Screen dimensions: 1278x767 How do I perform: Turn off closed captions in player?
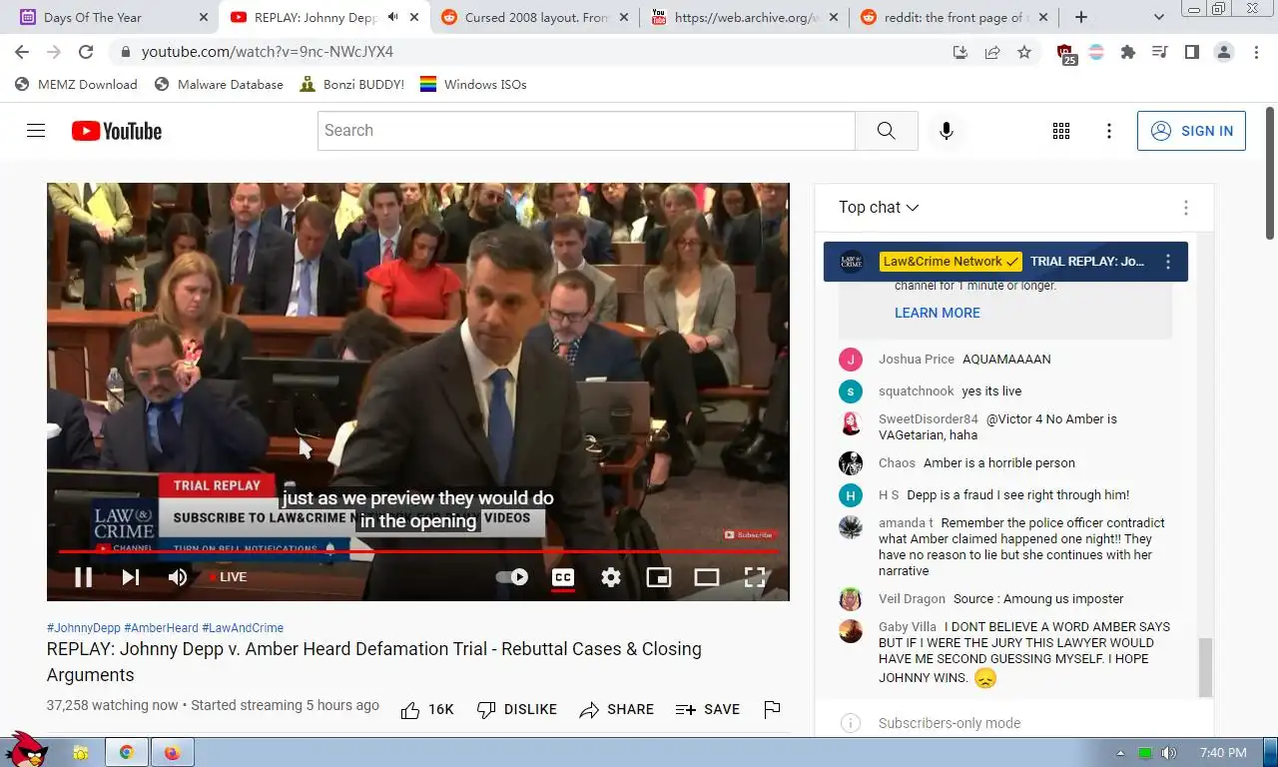click(x=563, y=577)
